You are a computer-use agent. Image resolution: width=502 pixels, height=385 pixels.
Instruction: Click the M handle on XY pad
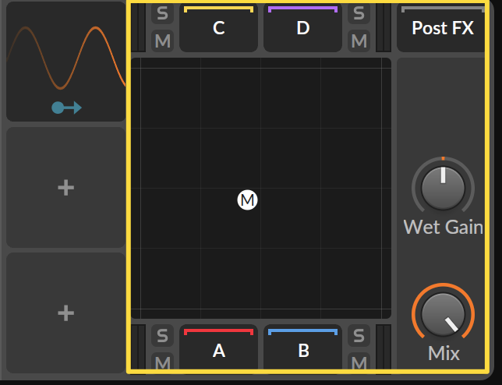click(247, 200)
